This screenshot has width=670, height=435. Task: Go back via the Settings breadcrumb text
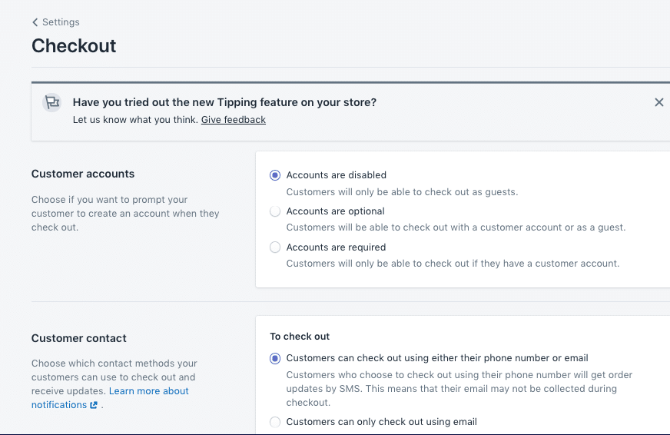click(x=61, y=22)
